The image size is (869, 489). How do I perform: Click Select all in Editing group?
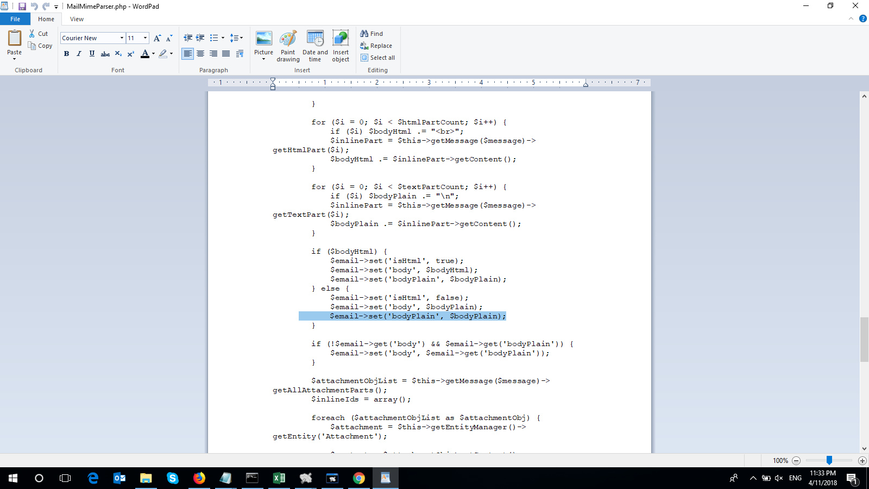coord(377,58)
